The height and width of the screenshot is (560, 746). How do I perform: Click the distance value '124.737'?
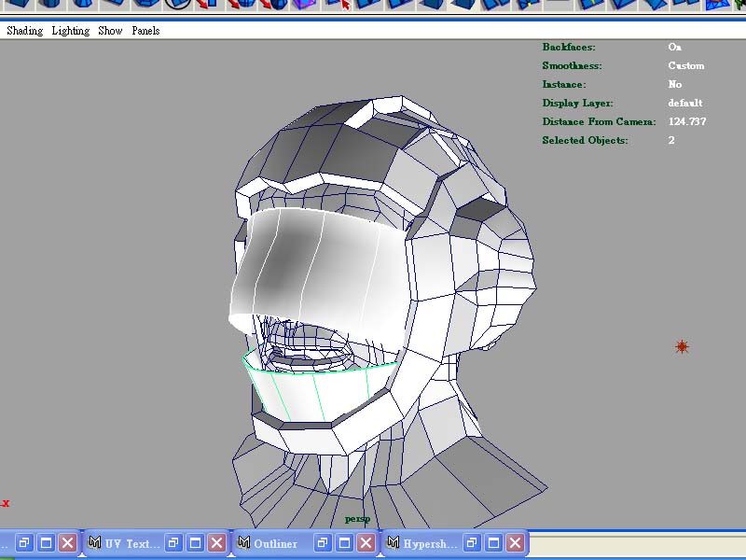click(687, 121)
